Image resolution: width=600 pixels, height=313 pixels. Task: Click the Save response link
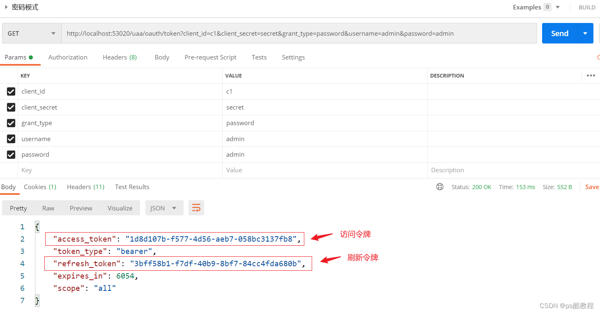tap(592, 187)
